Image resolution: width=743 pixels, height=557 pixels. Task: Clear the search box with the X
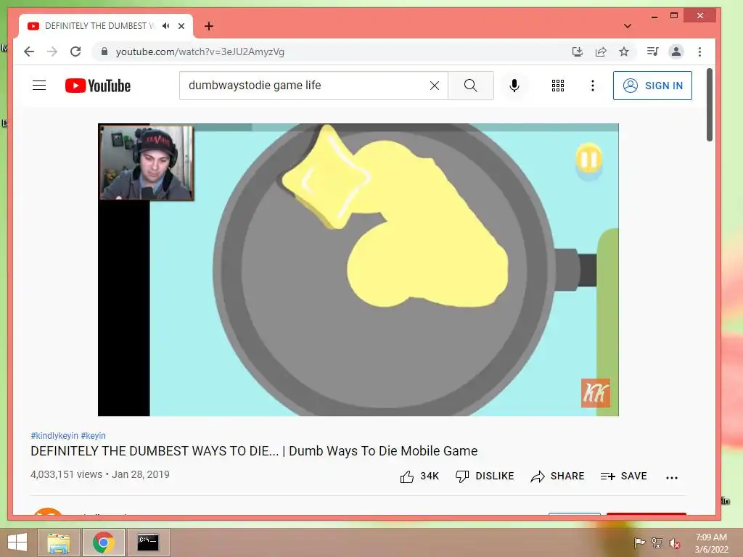click(434, 86)
